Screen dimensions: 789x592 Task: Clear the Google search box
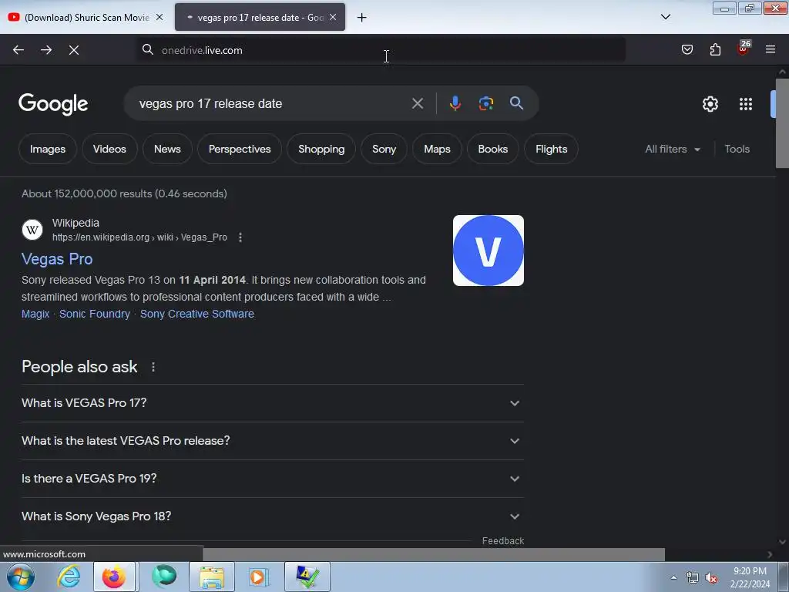pos(418,104)
